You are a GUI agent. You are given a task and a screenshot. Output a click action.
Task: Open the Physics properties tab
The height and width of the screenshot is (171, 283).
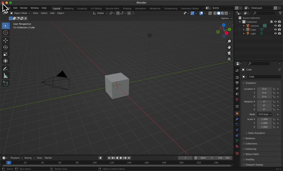click(237, 130)
